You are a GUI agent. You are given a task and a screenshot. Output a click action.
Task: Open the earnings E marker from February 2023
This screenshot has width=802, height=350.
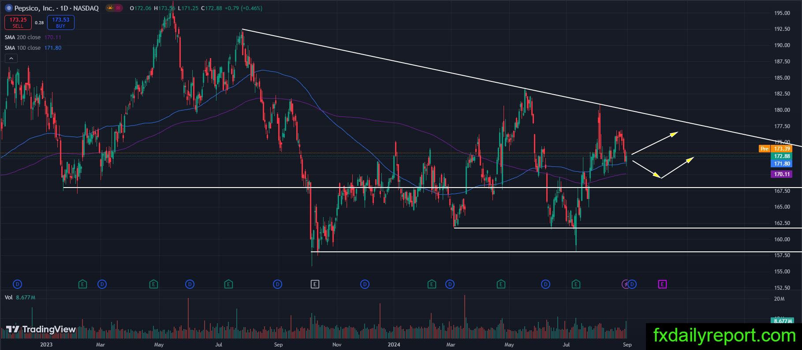[82, 284]
